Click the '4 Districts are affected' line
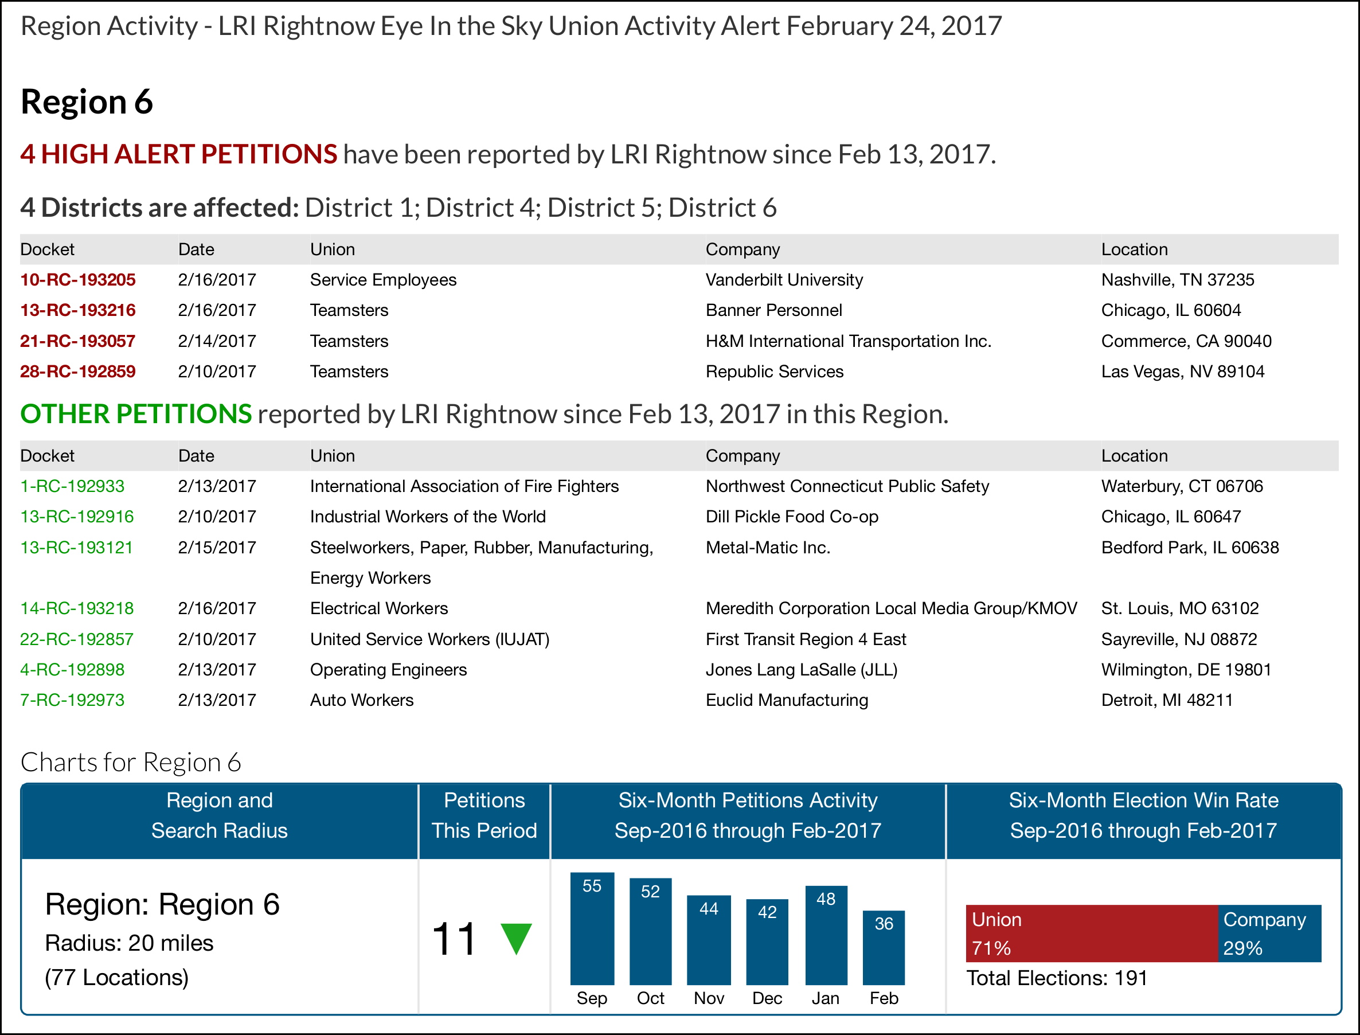 pyautogui.click(x=398, y=208)
